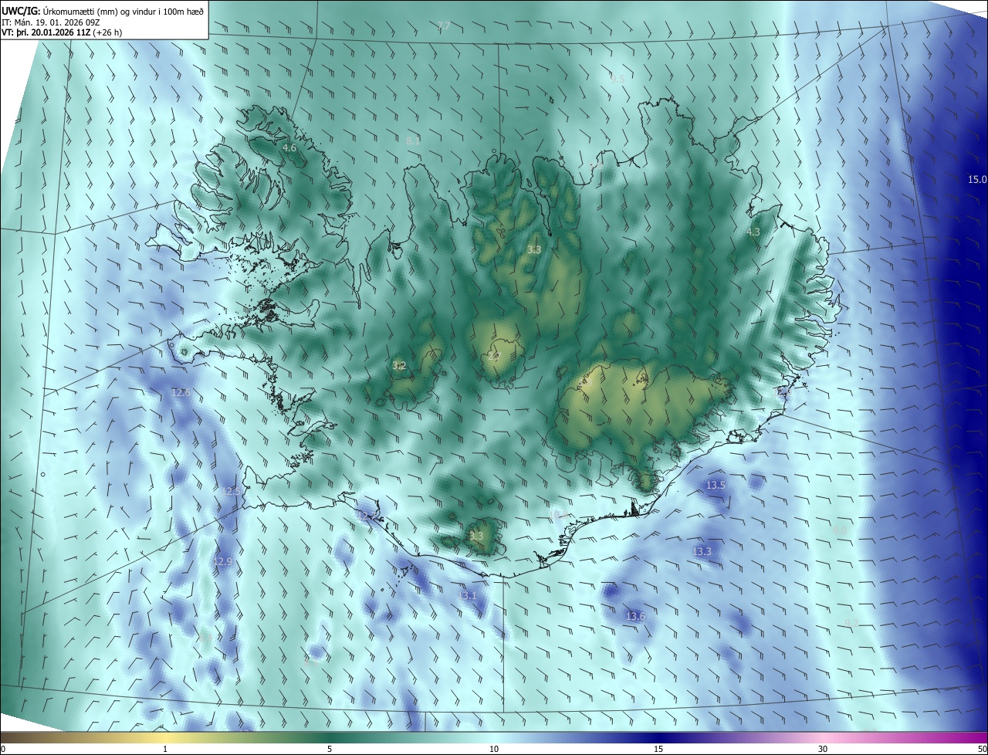Click color scale tick labeled 10
This screenshot has height=755, width=988.
pos(494,749)
